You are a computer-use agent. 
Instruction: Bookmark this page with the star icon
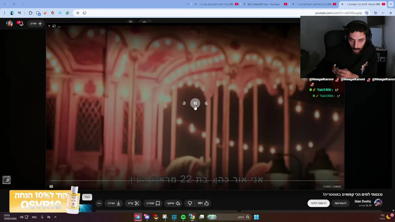click(x=78, y=13)
